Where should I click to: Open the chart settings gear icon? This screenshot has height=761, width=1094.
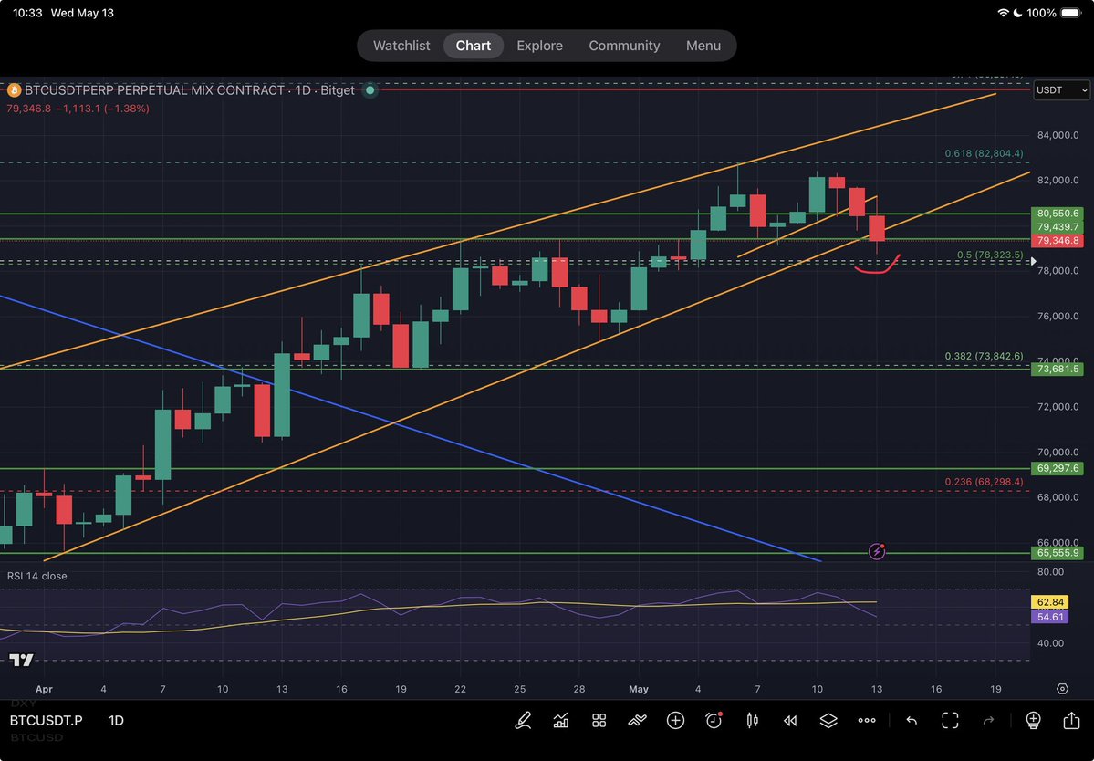tap(1062, 688)
